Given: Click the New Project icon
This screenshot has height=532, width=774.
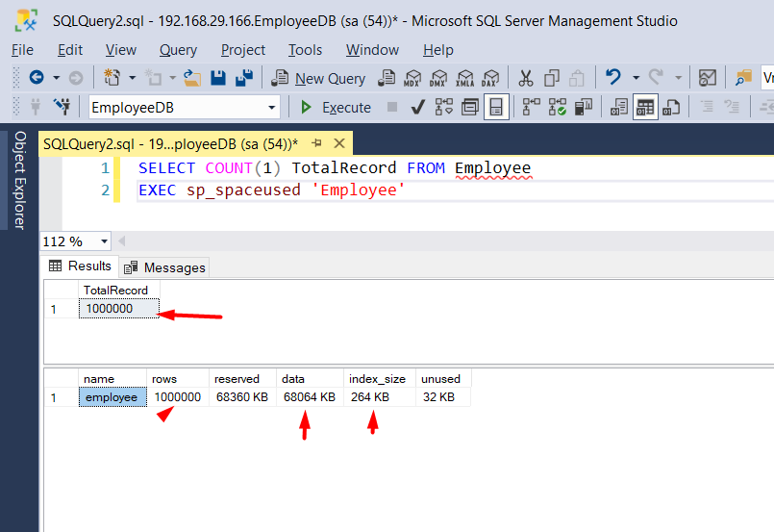Looking at the screenshot, I should click(x=112, y=78).
